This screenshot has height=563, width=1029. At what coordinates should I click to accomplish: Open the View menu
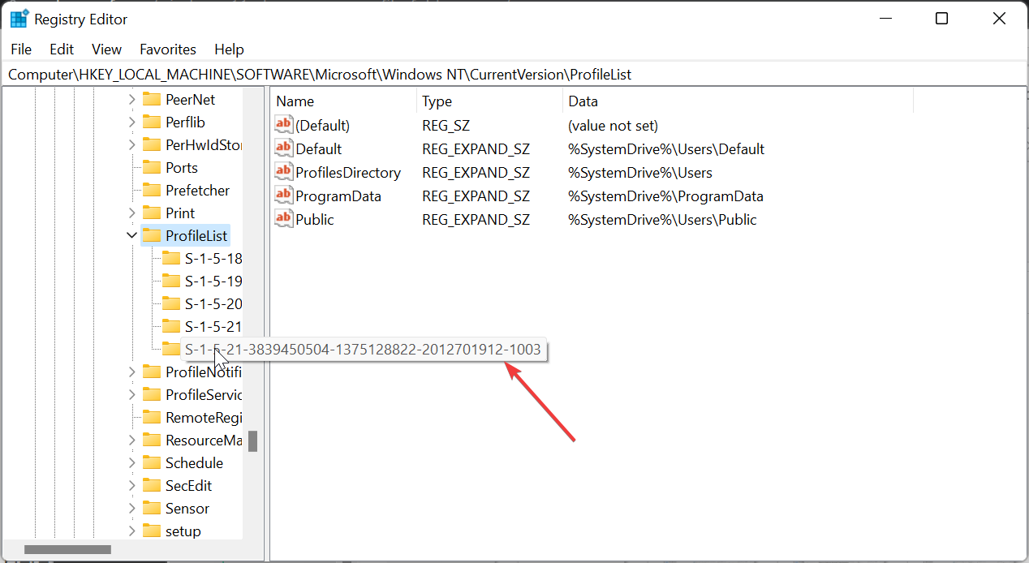click(106, 49)
